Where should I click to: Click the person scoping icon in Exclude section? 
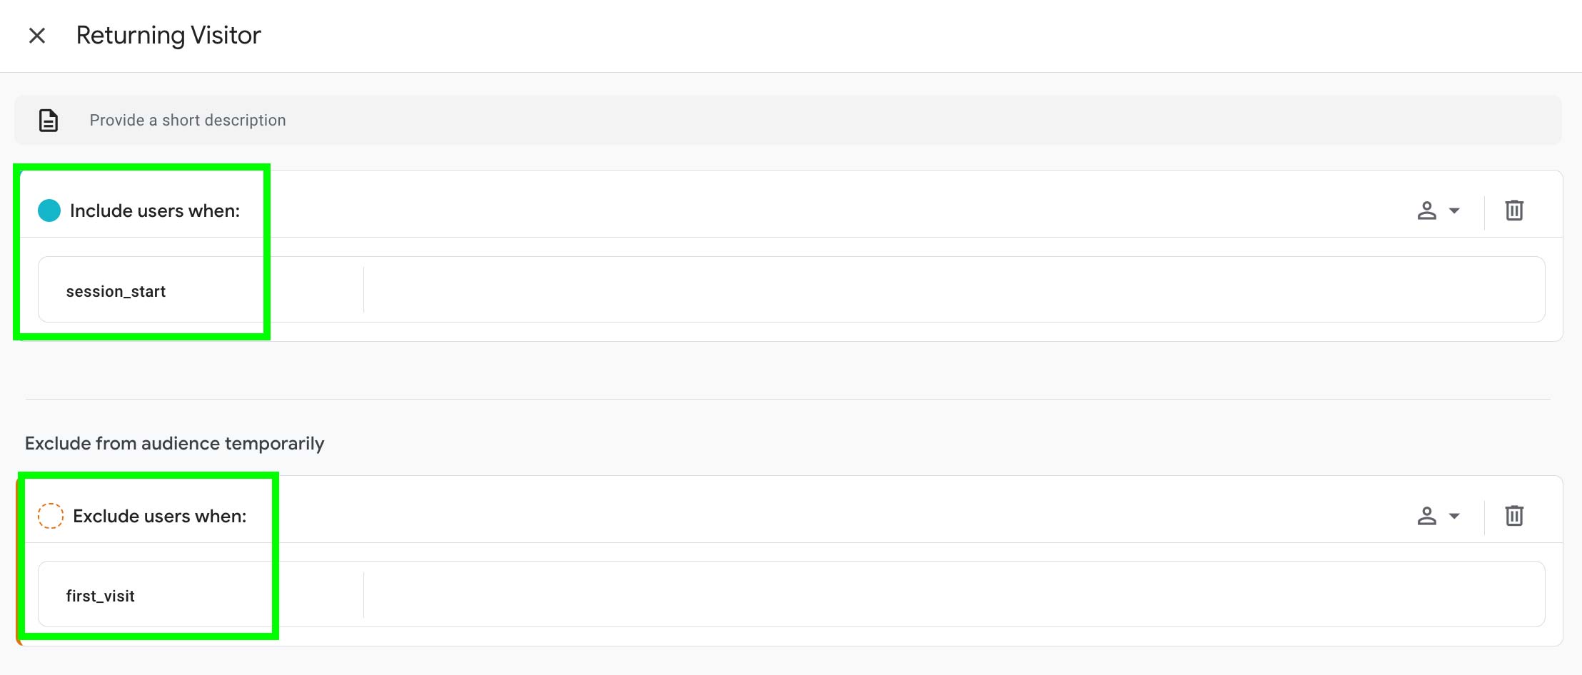tap(1426, 515)
